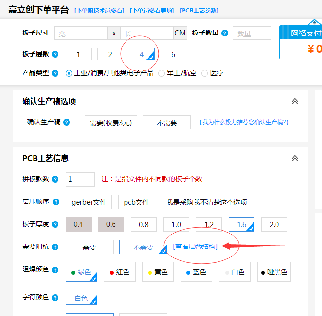The height and width of the screenshot is (316, 322).
Task: Click help icon beside 阻焊颜色
Action: (x=55, y=269)
